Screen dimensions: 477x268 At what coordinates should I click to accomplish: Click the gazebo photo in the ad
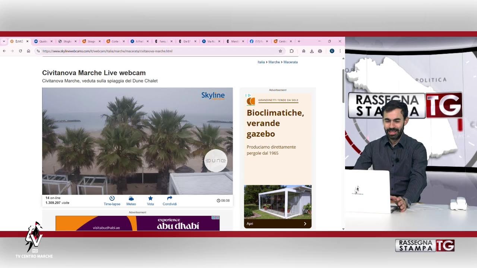click(278, 202)
